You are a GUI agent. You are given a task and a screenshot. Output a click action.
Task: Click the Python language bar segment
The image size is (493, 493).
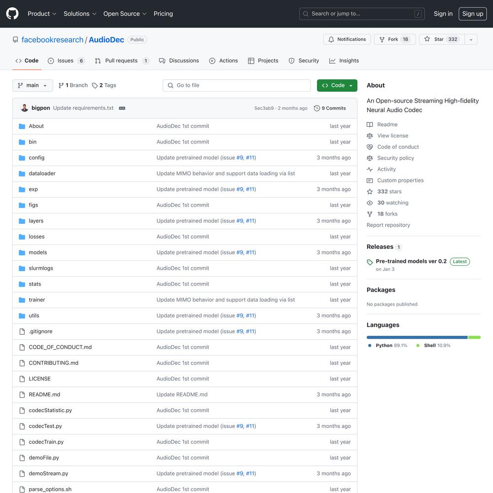(417, 337)
